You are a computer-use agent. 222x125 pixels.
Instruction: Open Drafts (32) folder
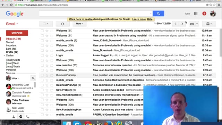[12, 52]
